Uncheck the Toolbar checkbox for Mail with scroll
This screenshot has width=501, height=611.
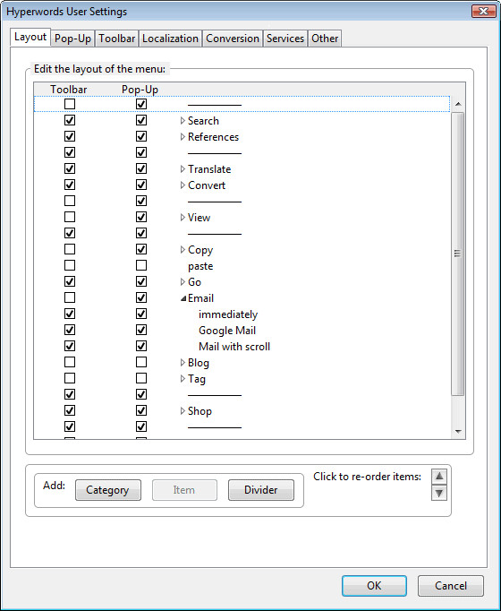(70, 346)
